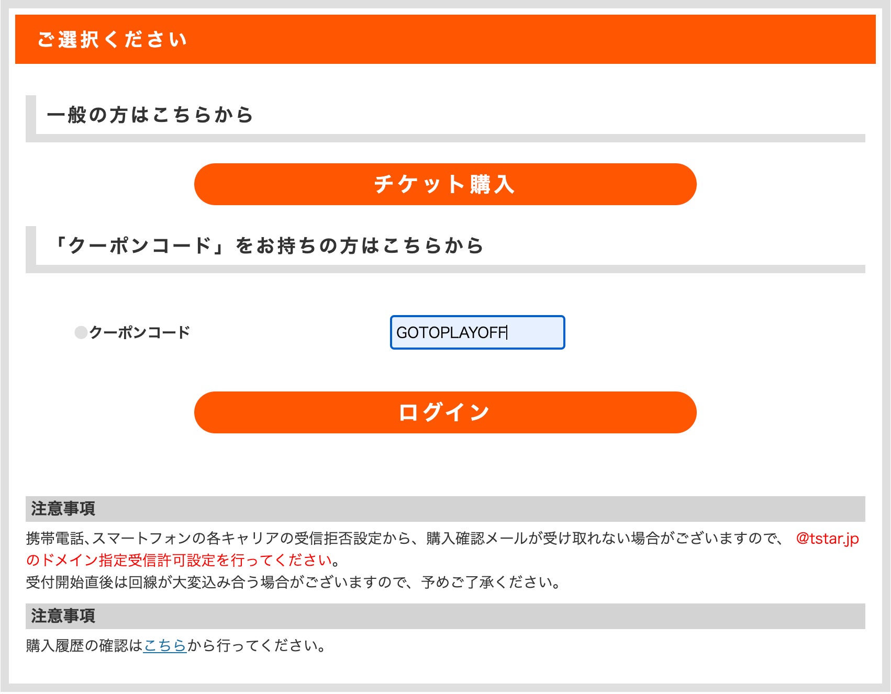Click the チケット購入 button
This screenshot has width=891, height=694.
pyautogui.click(x=445, y=184)
